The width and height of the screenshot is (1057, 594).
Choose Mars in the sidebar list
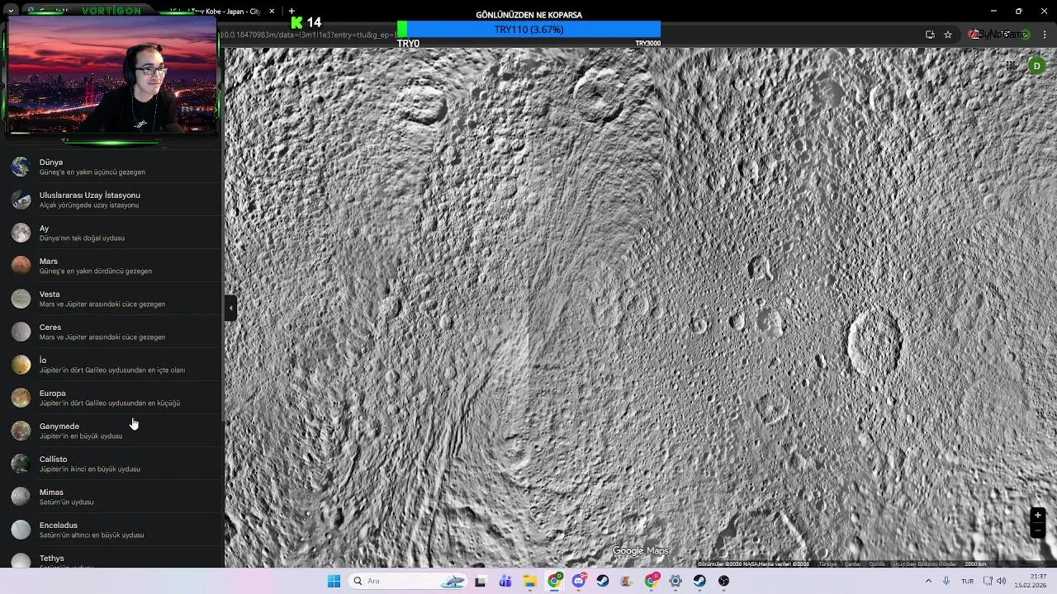[x=111, y=266]
